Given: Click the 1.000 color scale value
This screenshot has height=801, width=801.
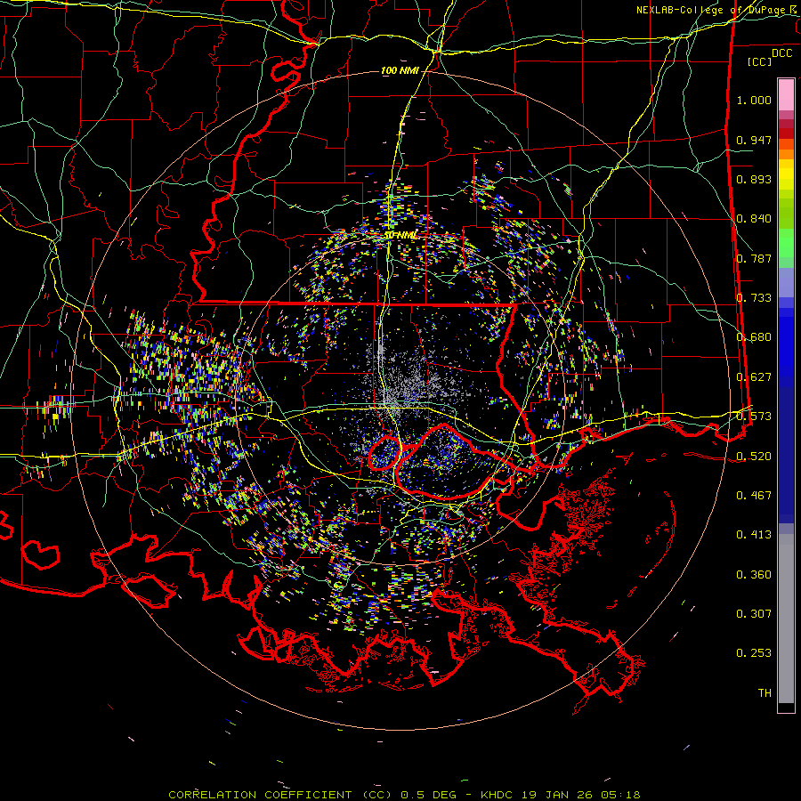Looking at the screenshot, I should (754, 100).
